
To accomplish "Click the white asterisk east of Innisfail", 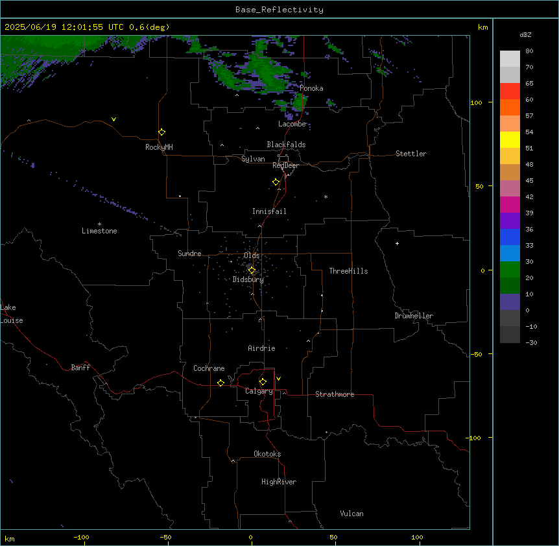I will coord(326,196).
